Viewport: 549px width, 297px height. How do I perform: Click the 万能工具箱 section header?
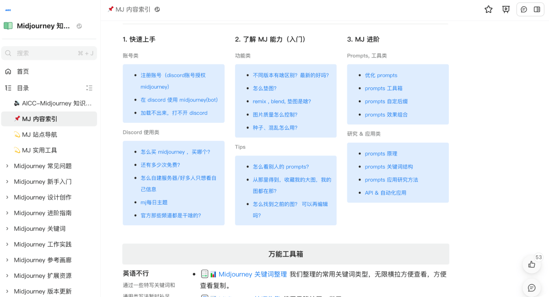[285, 254]
